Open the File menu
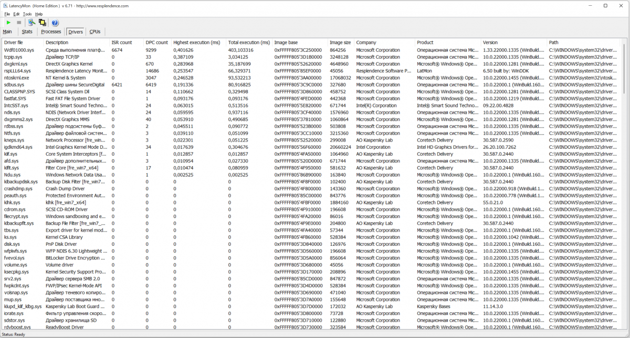This screenshot has height=338, width=630. tap(7, 14)
